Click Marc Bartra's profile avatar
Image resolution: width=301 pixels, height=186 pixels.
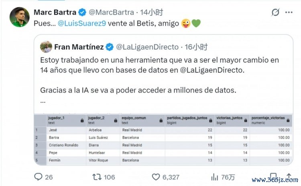[x=20, y=17]
